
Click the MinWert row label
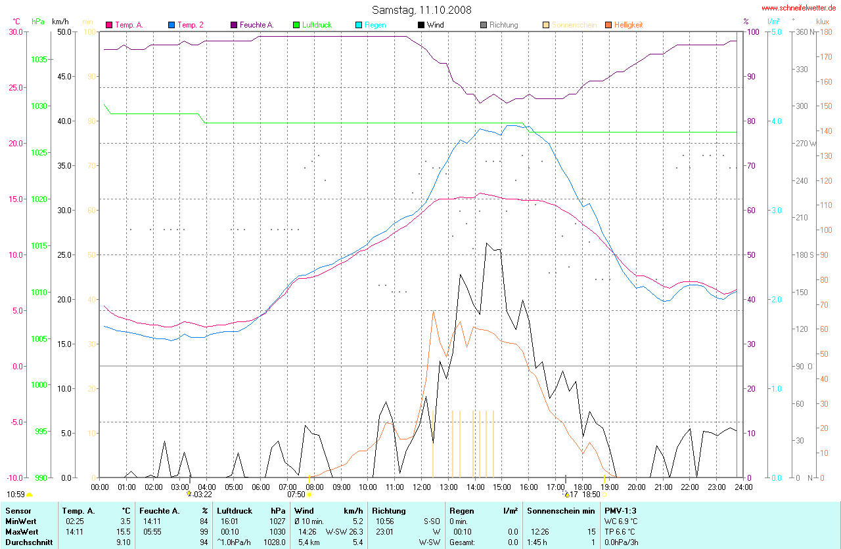[x=20, y=521]
